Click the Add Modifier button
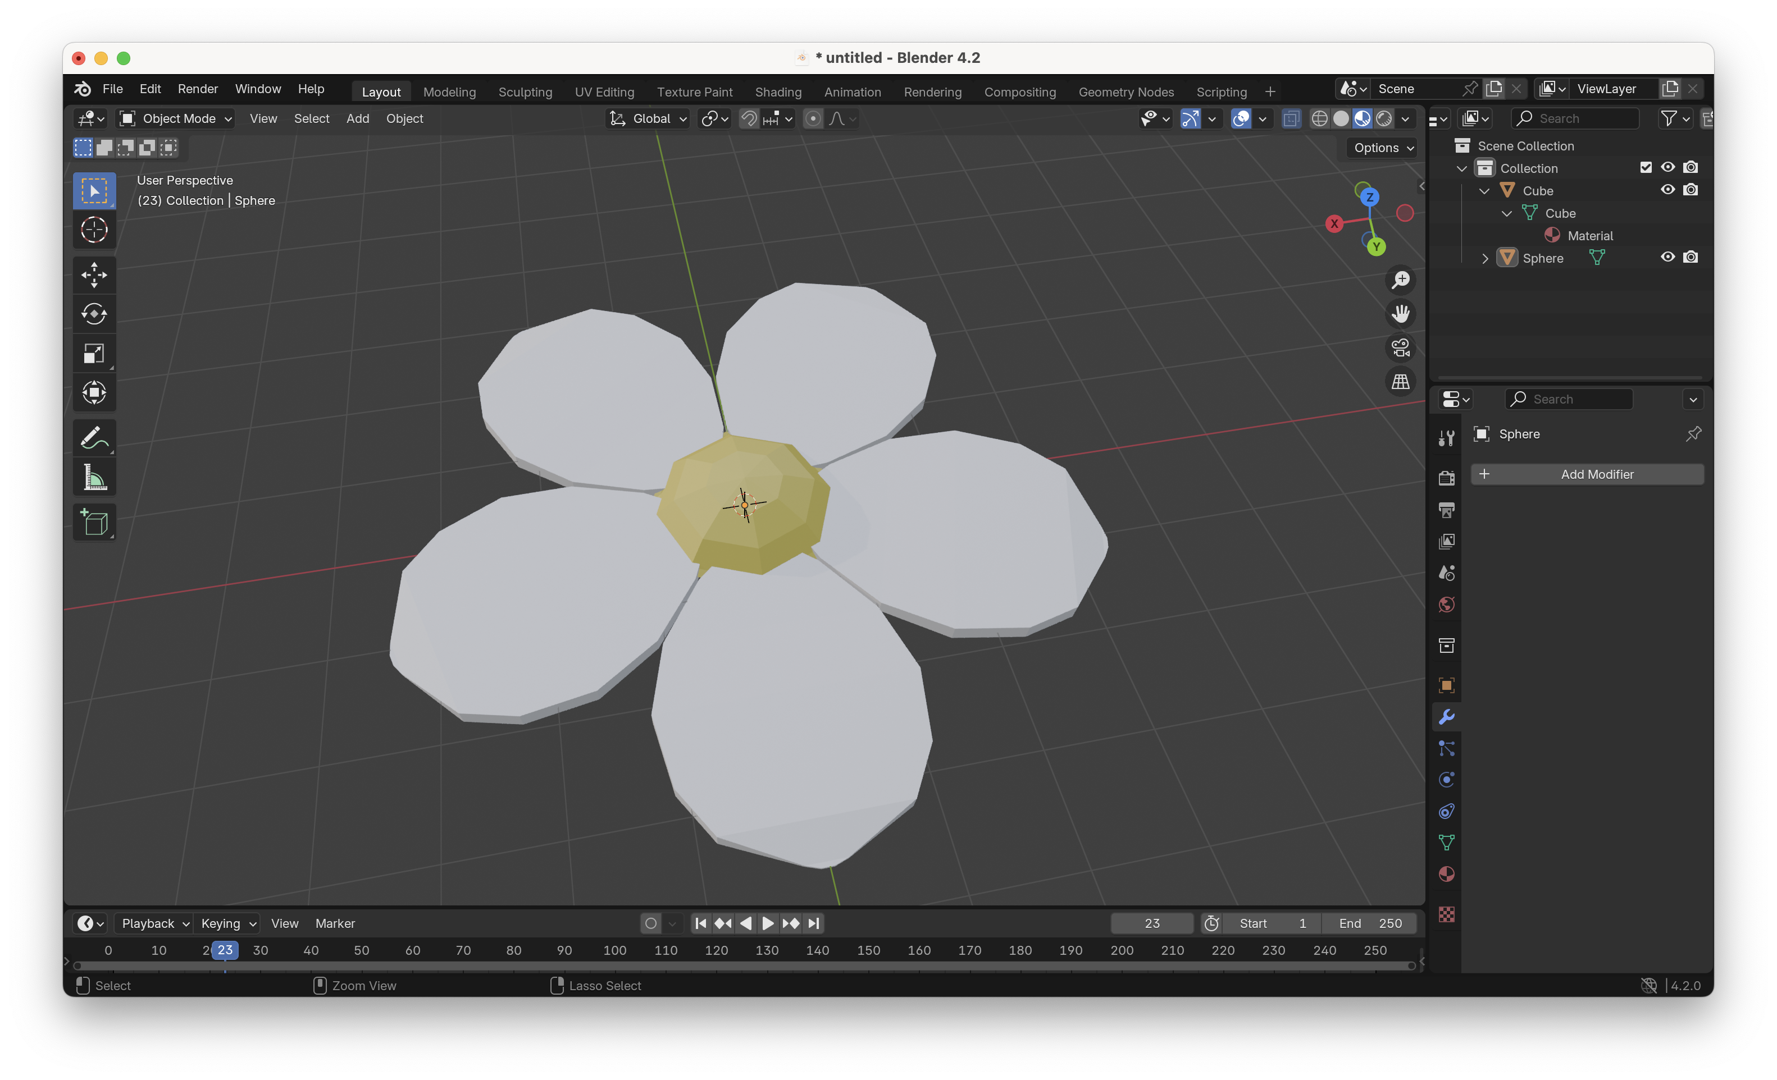 point(1587,474)
